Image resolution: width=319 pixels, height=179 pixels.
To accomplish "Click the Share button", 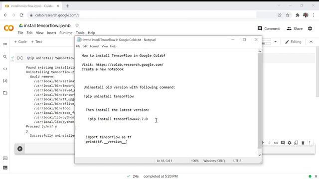I will click(295, 29).
